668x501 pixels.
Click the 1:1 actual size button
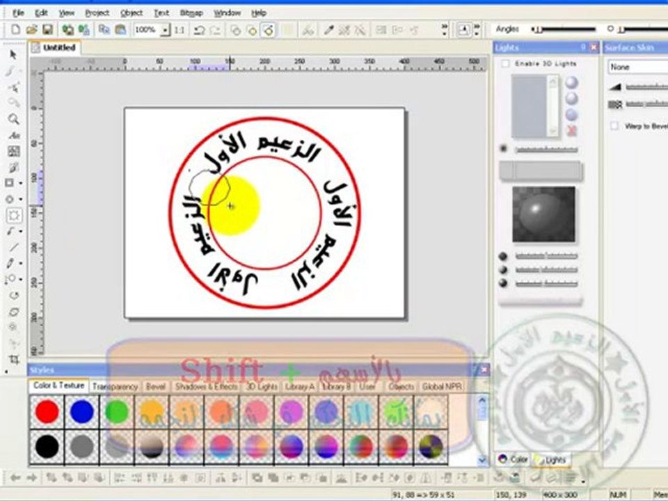coord(180,30)
